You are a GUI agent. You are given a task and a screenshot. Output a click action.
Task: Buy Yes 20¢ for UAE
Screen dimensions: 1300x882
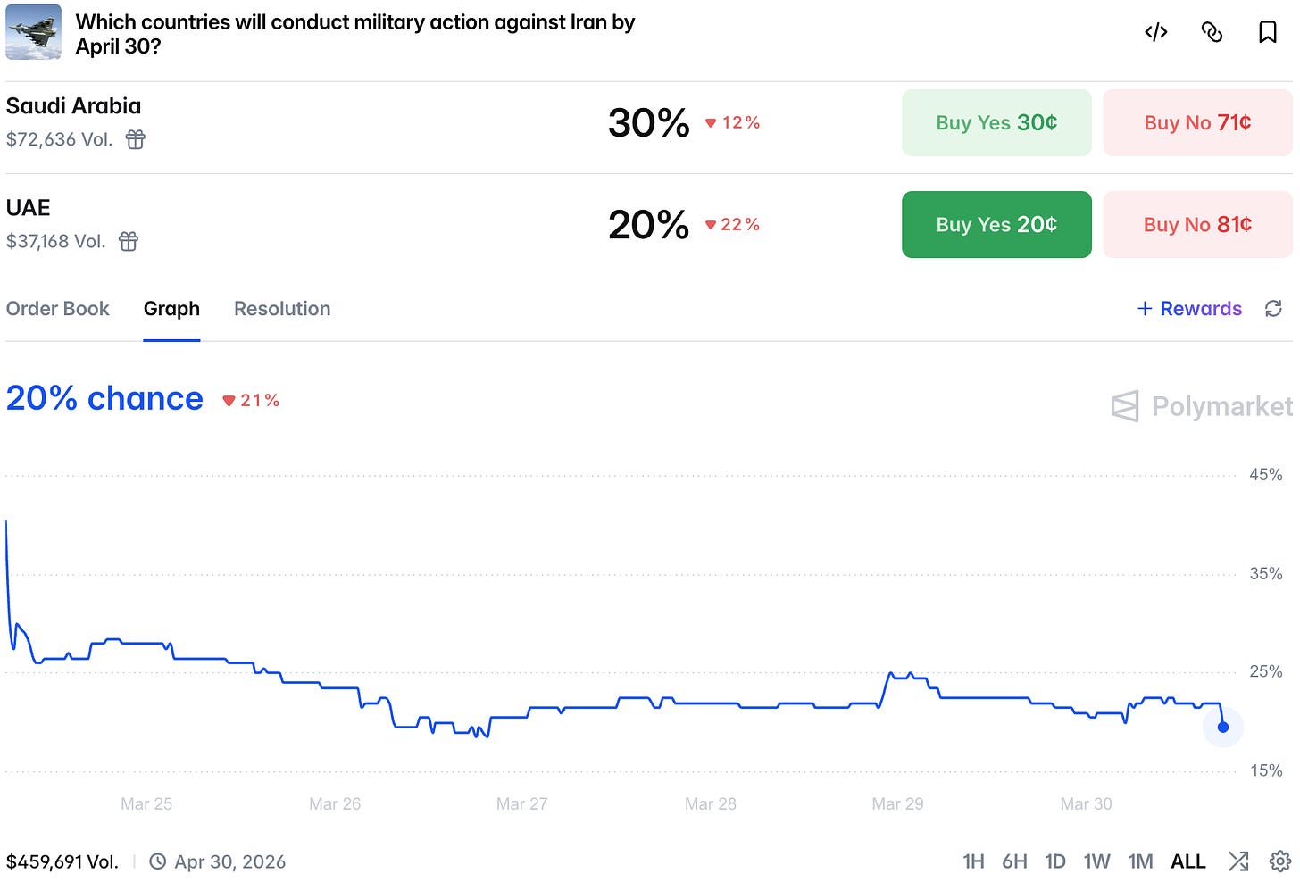coord(996,224)
